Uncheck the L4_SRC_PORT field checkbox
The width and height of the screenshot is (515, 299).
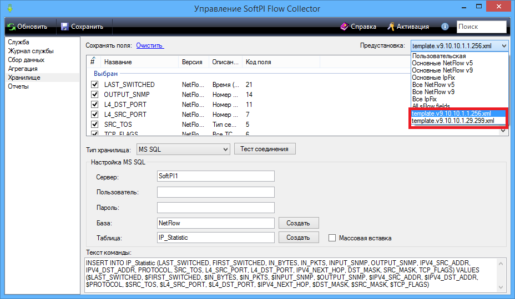94,115
